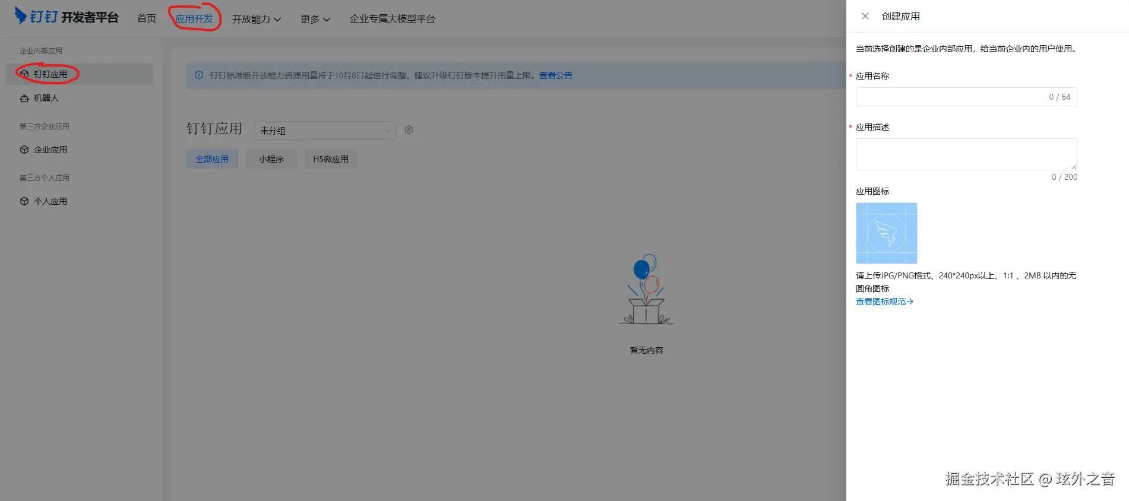Click the cube icon beside 钉钉应用
Viewport: 1129px width, 501px height.
coord(24,74)
